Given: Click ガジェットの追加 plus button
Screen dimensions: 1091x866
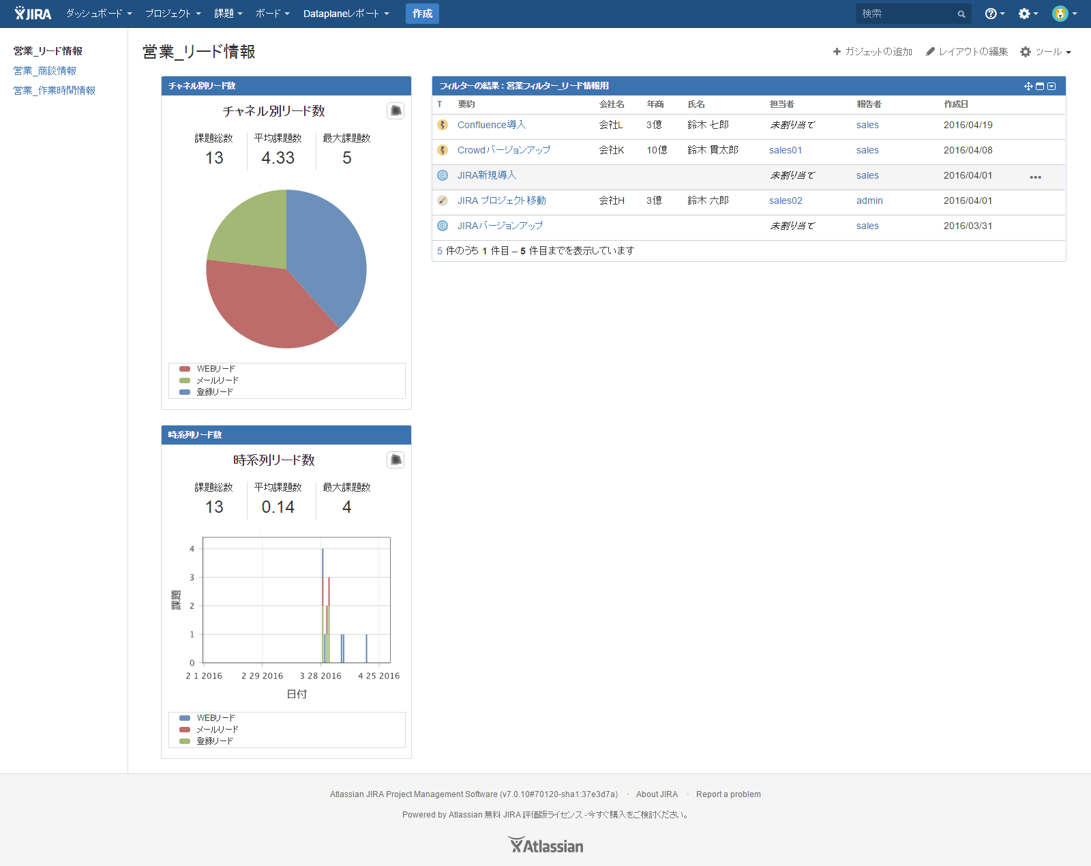Looking at the screenshot, I should click(x=872, y=52).
